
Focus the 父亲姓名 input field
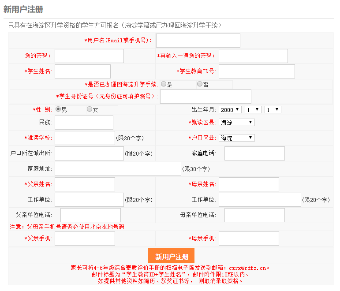tap(85, 184)
